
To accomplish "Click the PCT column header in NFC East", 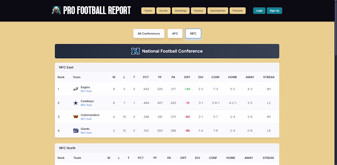I will 146,77.
